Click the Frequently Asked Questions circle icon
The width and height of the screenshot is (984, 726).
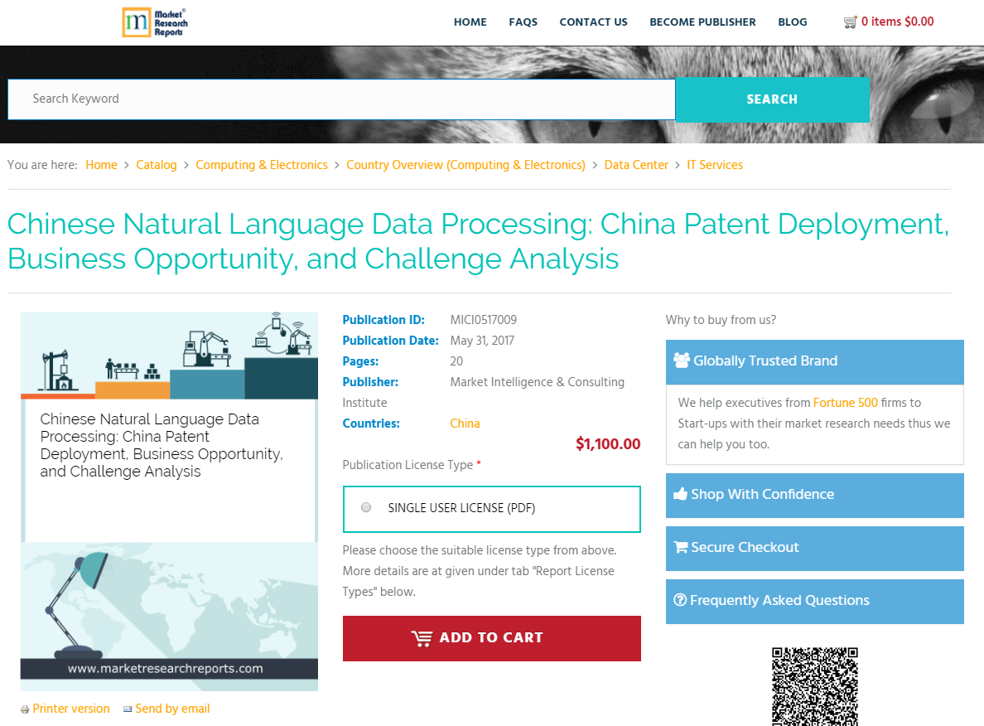[682, 600]
